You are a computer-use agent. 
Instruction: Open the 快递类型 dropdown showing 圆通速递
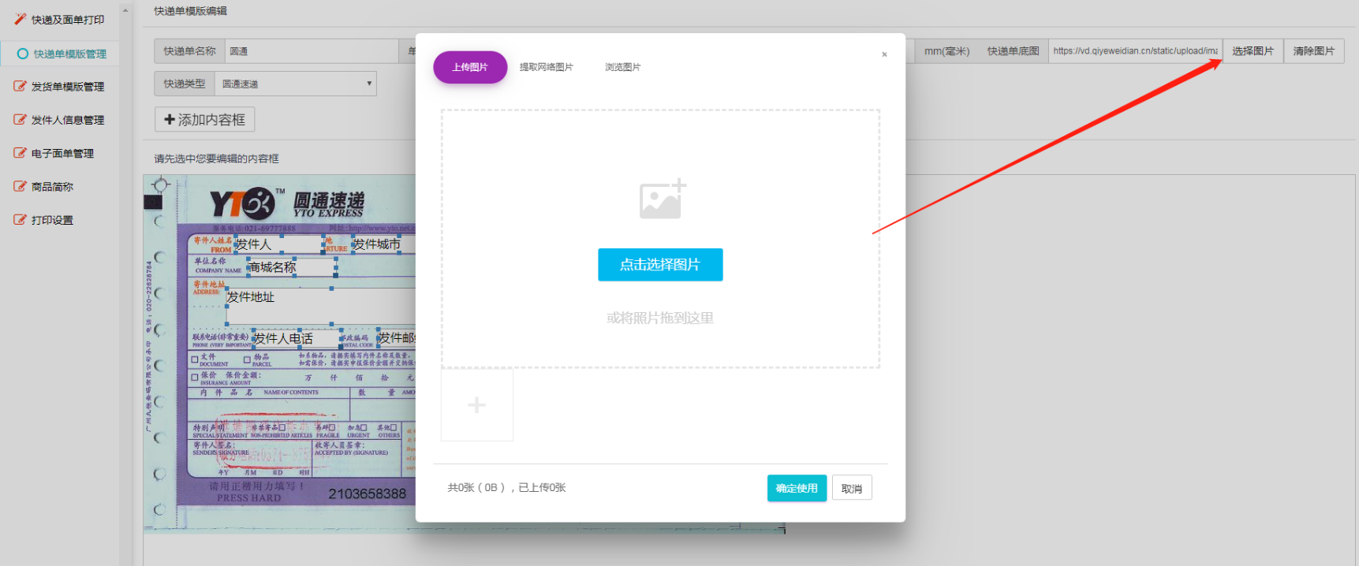296,84
